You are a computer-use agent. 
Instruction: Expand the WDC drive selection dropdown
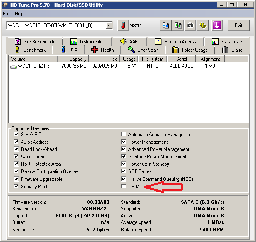tap(109, 25)
